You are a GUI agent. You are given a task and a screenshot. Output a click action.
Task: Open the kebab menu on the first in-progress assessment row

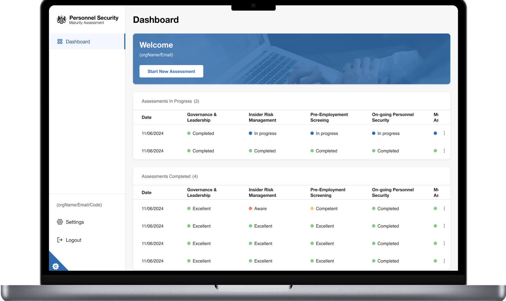tap(444, 133)
